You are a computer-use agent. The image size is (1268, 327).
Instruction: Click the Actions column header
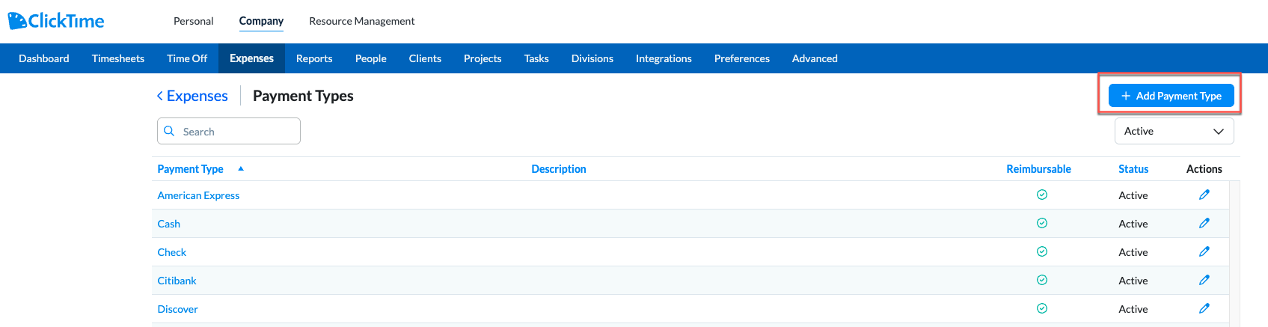pos(1204,169)
